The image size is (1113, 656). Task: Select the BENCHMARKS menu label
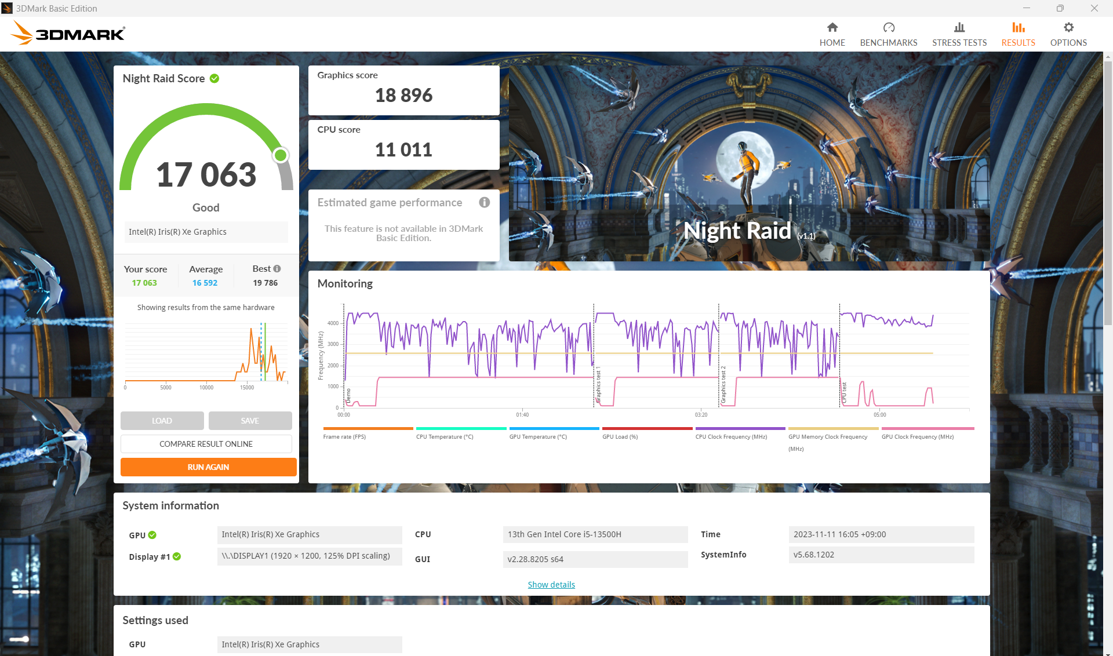(x=889, y=43)
